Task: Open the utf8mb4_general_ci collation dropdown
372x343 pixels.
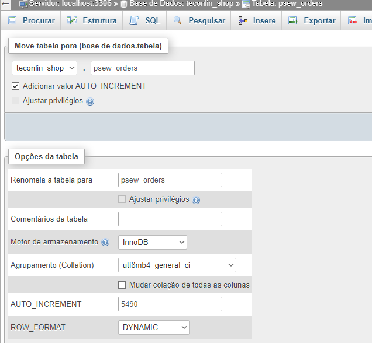Action: tap(177, 265)
